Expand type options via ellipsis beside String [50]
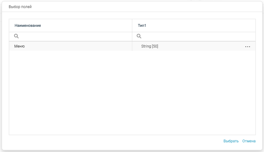This screenshot has width=264, height=152. (248, 47)
